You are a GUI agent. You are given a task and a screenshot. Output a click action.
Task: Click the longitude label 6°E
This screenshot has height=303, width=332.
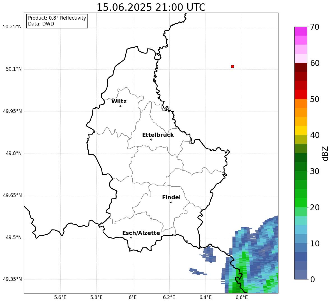tap(133, 297)
